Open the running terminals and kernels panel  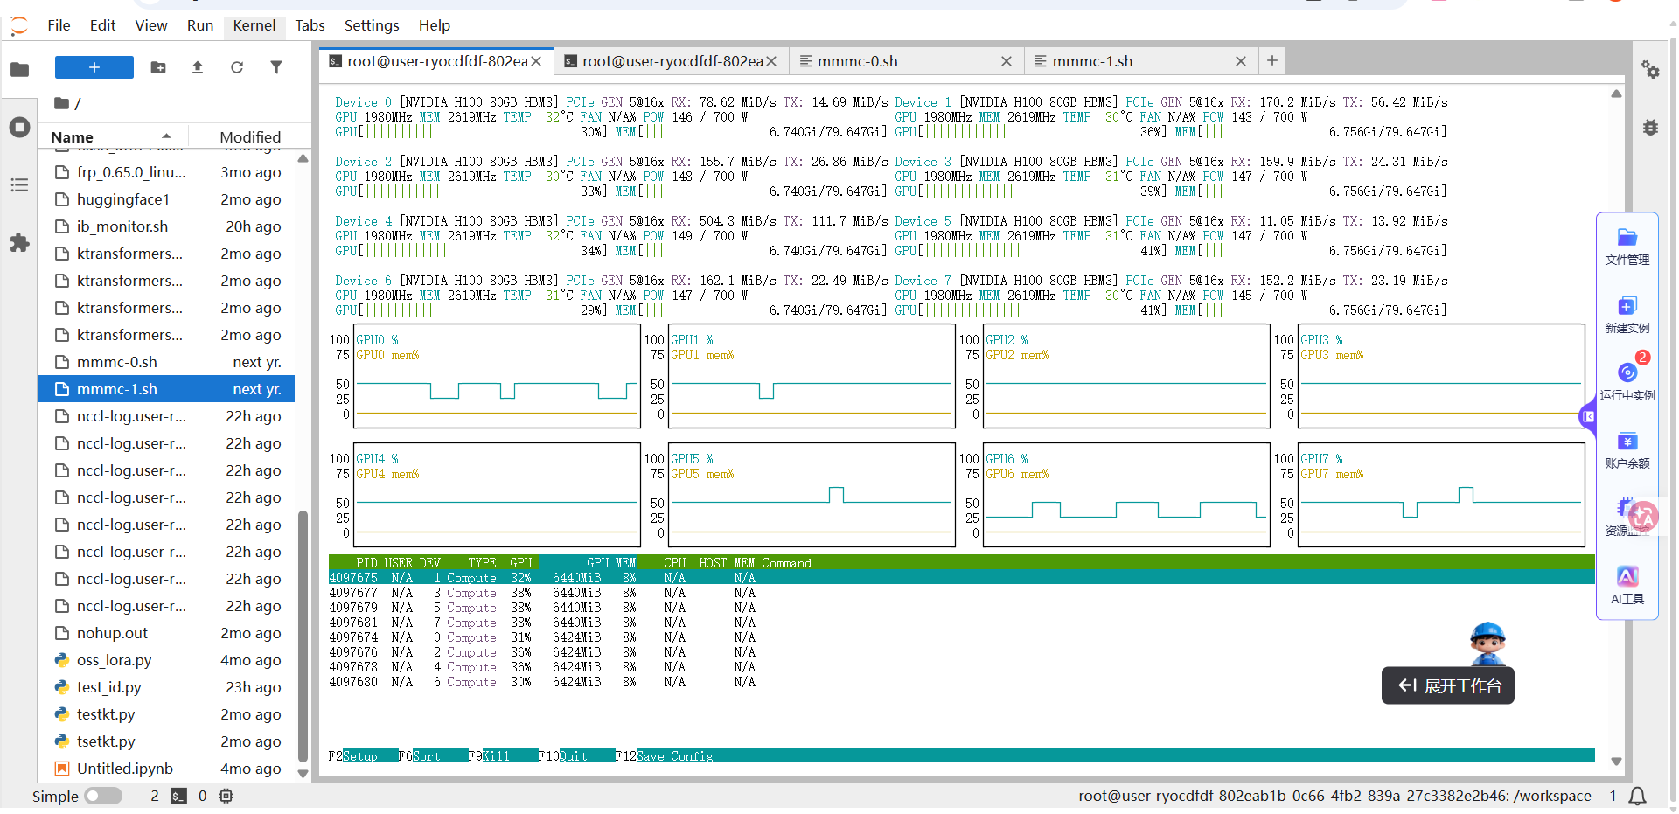click(19, 128)
